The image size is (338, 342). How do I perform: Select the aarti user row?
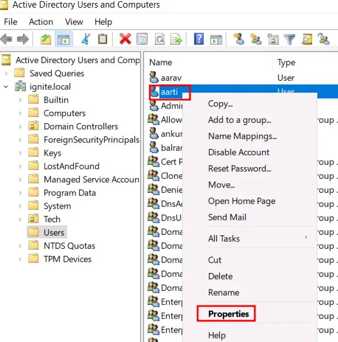coord(243,92)
